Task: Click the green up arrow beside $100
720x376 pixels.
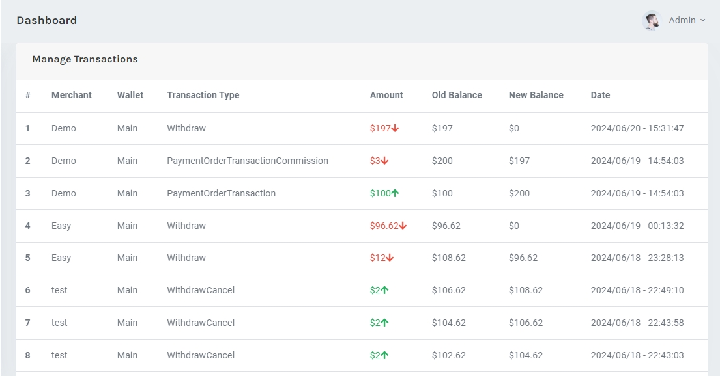Action: tap(395, 193)
